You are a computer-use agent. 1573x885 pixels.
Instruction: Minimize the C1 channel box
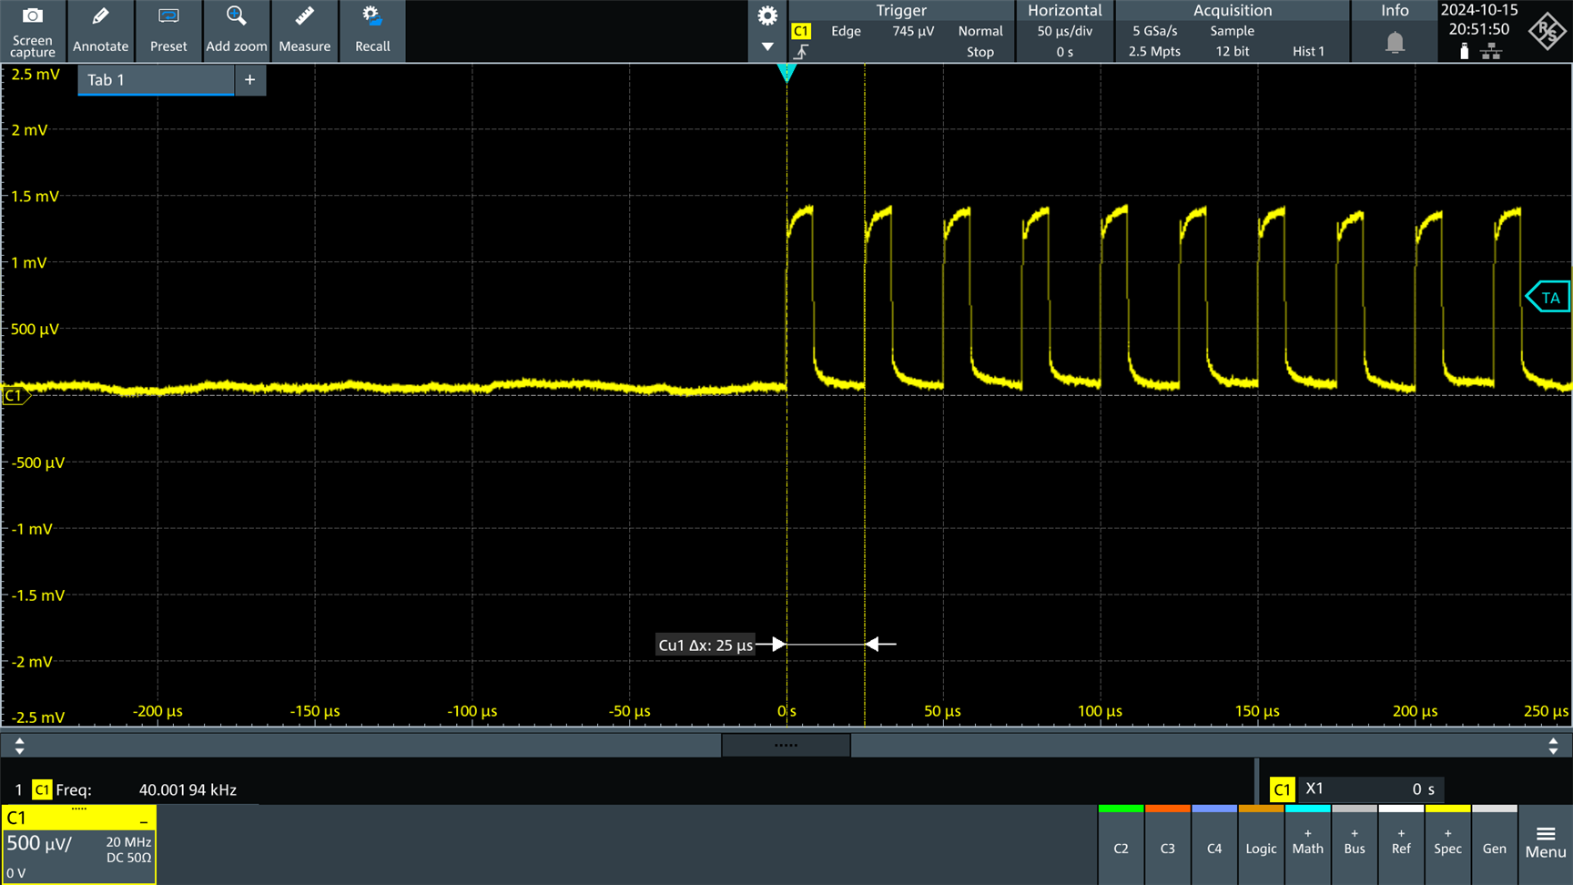tap(143, 819)
